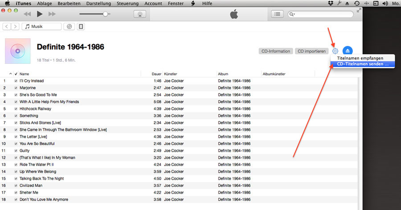Uncheck the track You Are So Beautiful
The width and height of the screenshot is (401, 210).
16,144
